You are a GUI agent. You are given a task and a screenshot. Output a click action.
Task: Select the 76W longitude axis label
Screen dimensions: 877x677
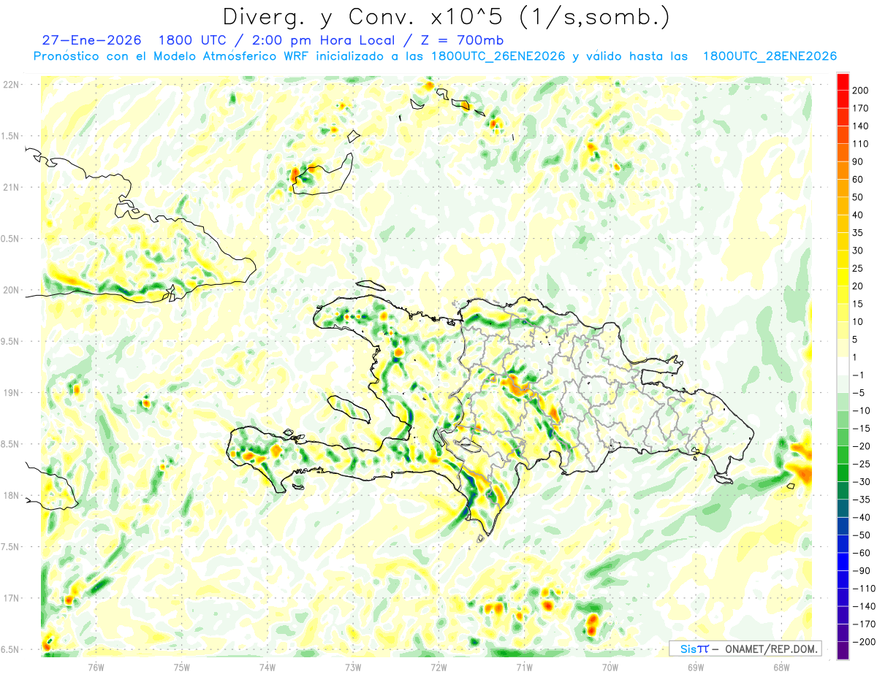tap(96, 667)
